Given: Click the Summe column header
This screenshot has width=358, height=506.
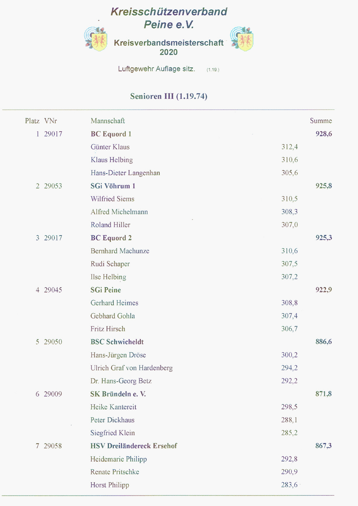Looking at the screenshot, I should pyautogui.click(x=321, y=121).
